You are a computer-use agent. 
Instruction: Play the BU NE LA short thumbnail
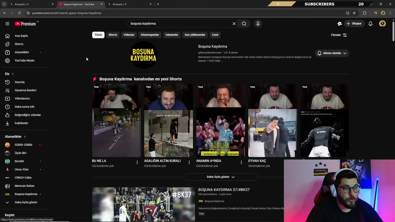[116, 120]
